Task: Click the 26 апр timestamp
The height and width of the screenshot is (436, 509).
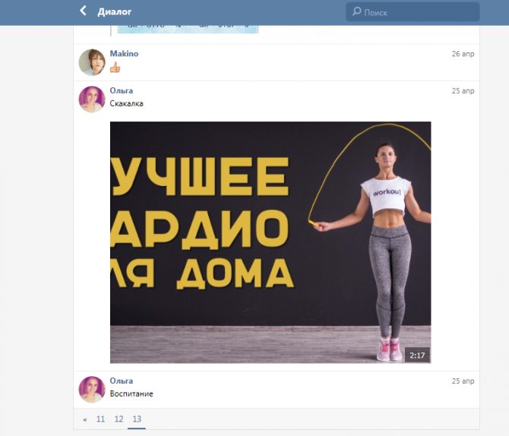Action: 463,54
